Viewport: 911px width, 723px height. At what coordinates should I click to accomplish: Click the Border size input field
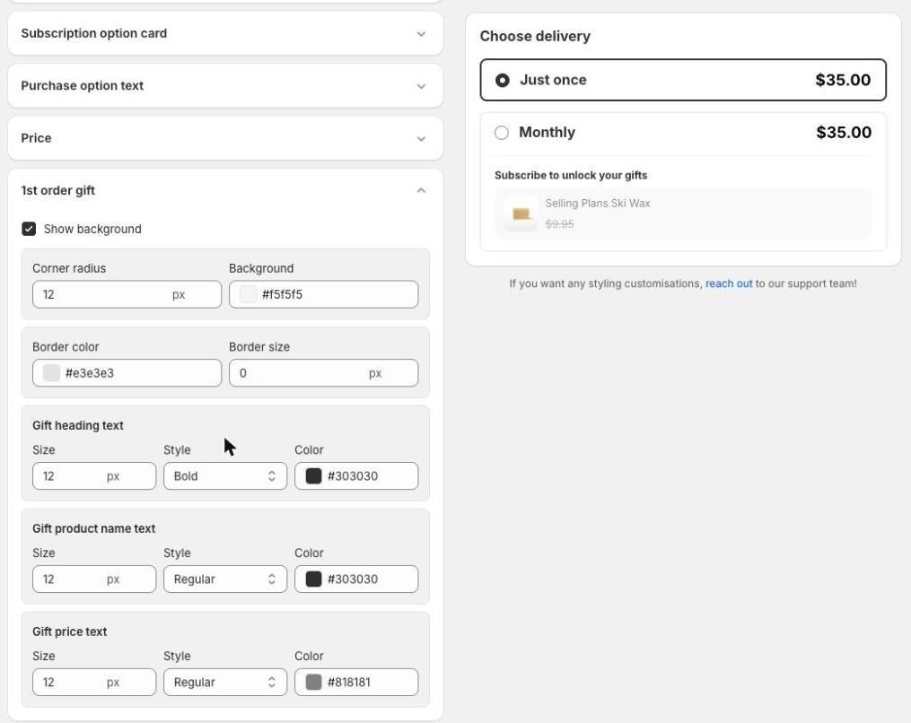click(324, 373)
